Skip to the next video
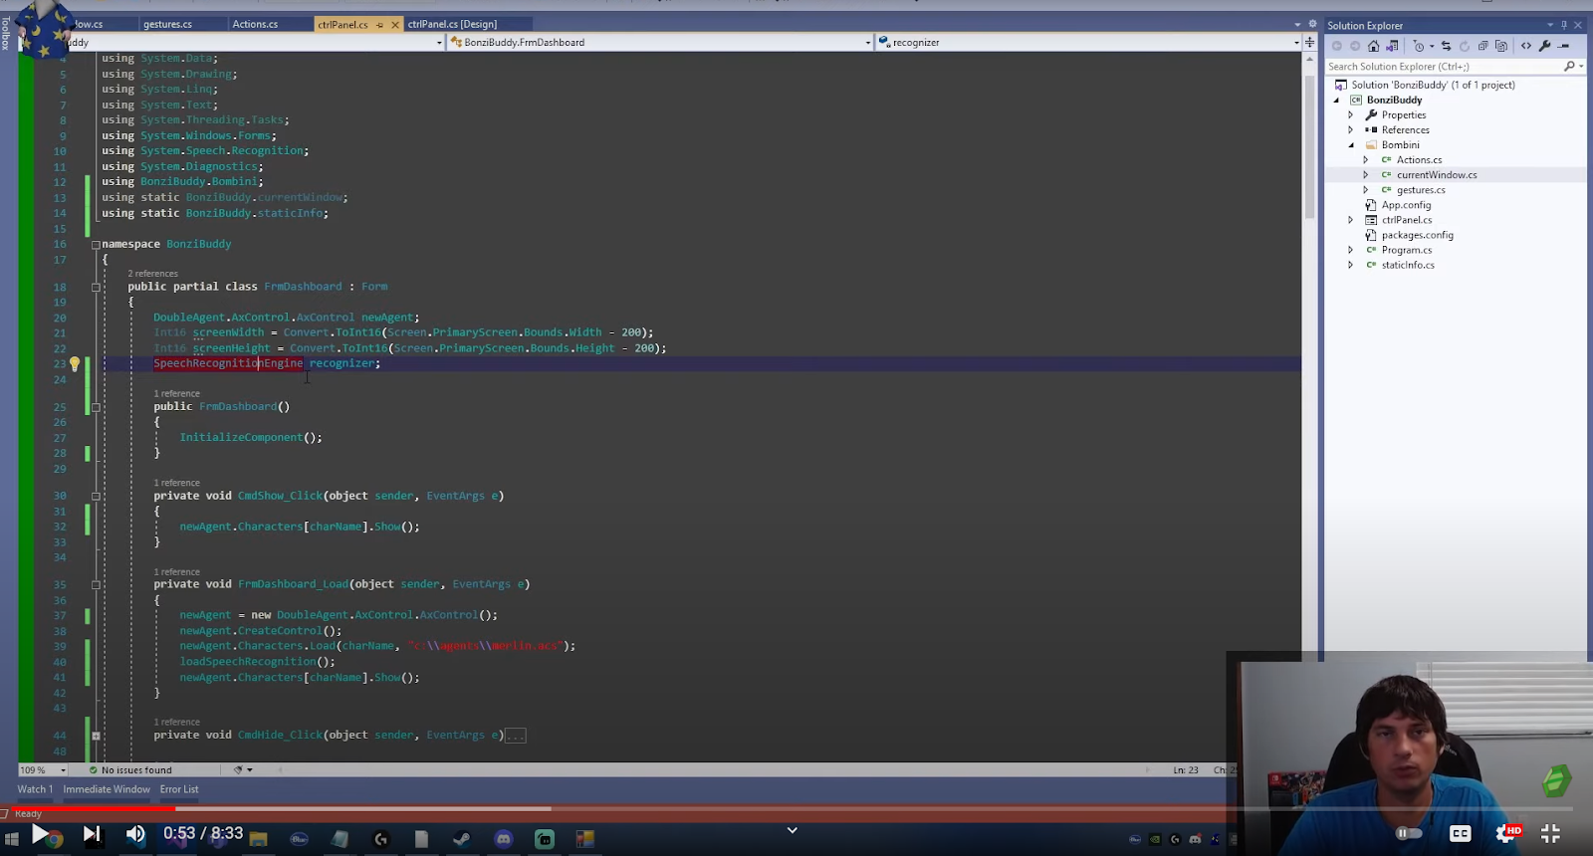This screenshot has height=856, width=1593. click(x=91, y=834)
